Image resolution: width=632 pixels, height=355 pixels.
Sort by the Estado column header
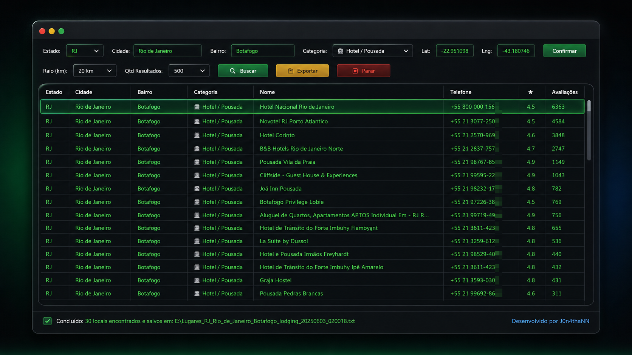(x=54, y=92)
